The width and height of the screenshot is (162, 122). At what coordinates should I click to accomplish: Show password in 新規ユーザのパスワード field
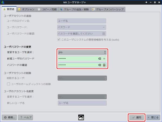104,59
